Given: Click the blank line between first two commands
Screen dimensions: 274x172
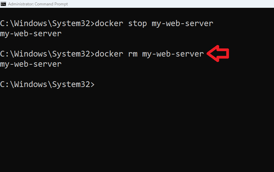Looking at the screenshot, I should (x=137, y=44).
